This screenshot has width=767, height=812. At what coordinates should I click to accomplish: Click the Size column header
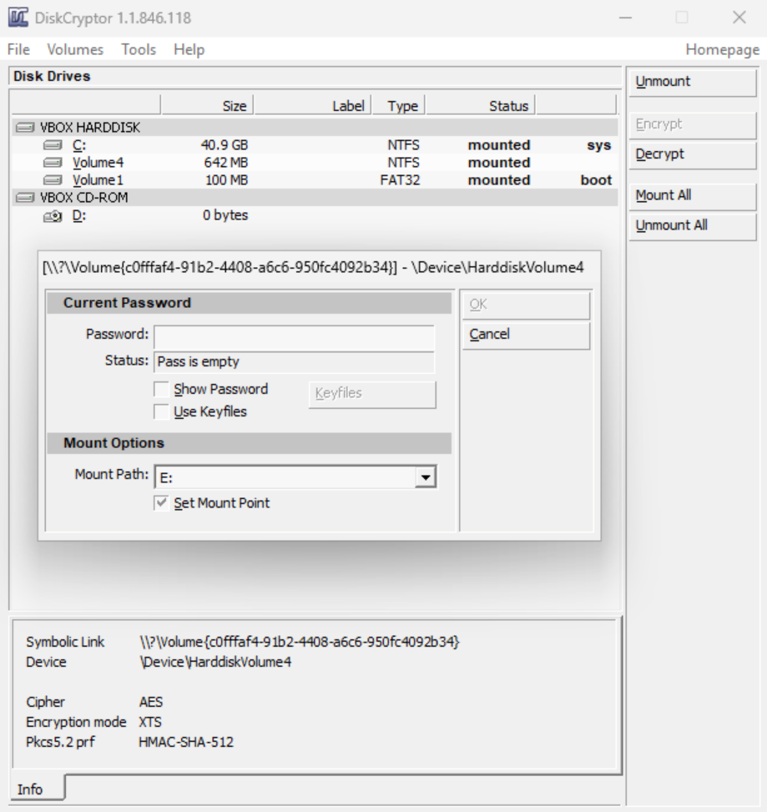pyautogui.click(x=207, y=106)
